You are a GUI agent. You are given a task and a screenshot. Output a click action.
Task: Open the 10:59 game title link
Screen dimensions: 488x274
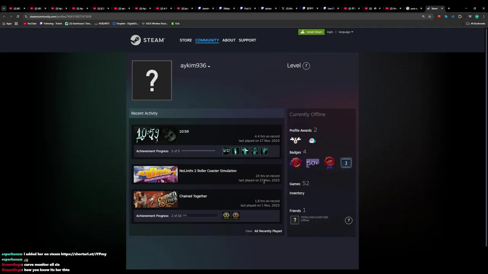coord(184,131)
